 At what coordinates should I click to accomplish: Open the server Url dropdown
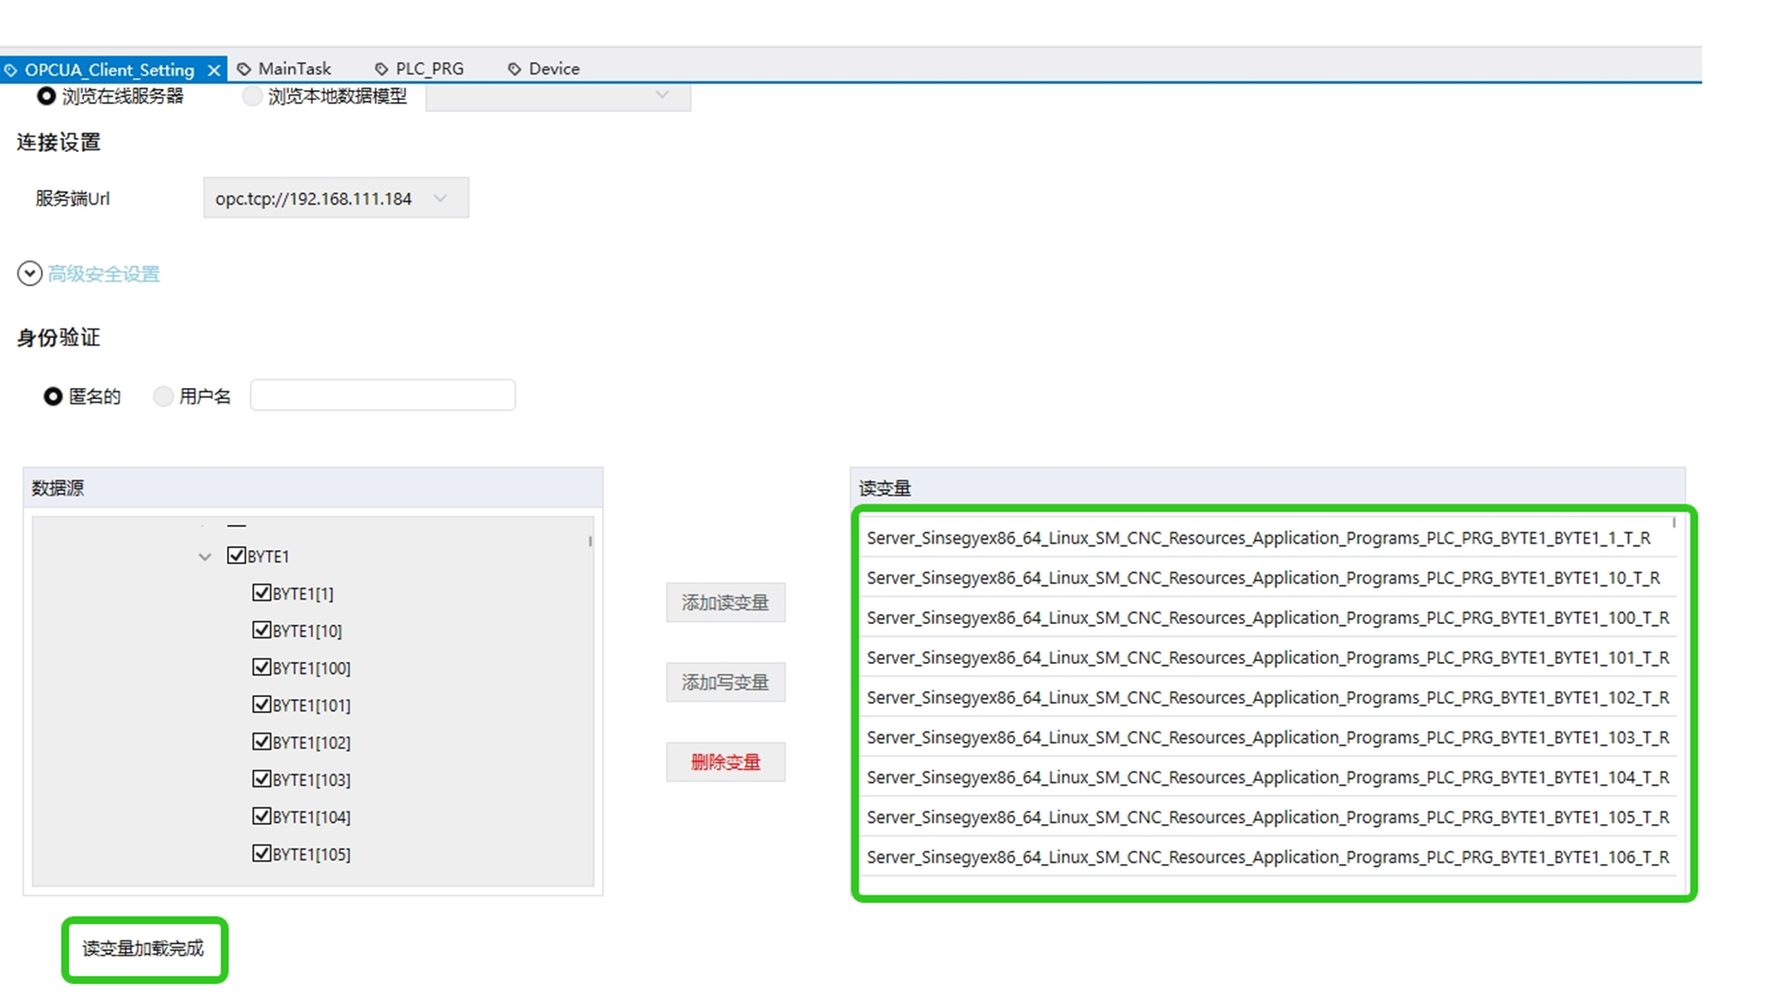pyautogui.click(x=441, y=198)
